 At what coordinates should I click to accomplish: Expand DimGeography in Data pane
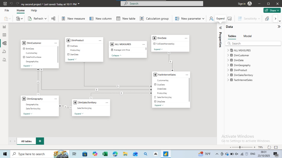(228, 65)
